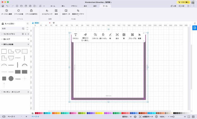The image size is (197, 119).
Task: Click グループ化 group icon
Action: pyautogui.click(x=132, y=35)
